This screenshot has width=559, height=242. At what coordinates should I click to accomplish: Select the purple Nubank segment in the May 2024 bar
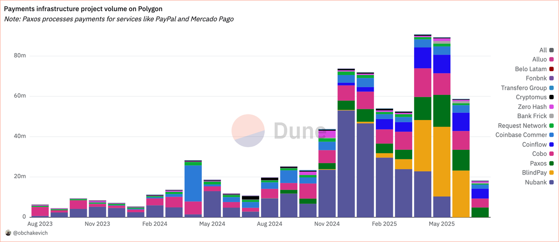213,204
